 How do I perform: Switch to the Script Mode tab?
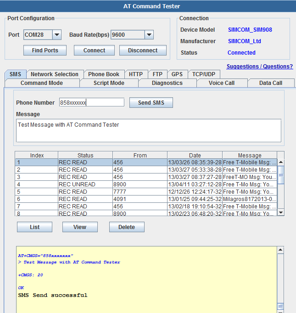click(x=109, y=83)
